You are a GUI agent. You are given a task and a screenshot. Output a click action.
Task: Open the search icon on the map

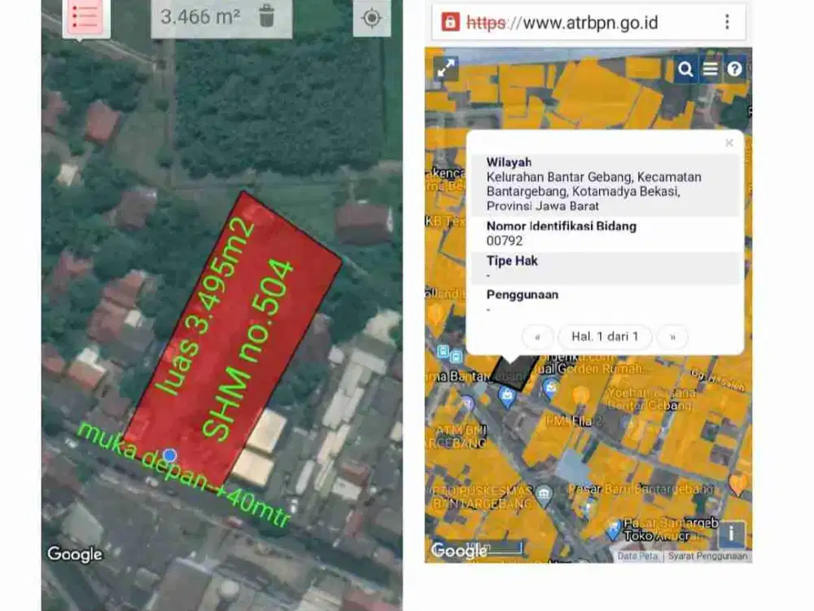(685, 69)
